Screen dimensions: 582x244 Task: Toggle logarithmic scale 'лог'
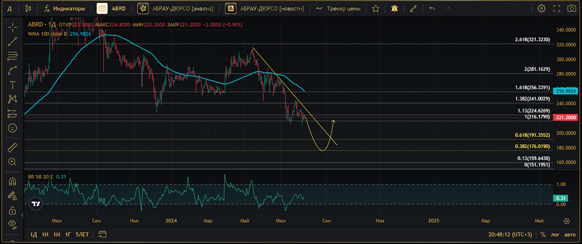(x=555, y=235)
